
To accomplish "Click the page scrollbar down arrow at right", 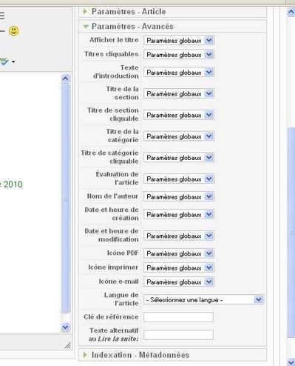I will click(x=291, y=362).
